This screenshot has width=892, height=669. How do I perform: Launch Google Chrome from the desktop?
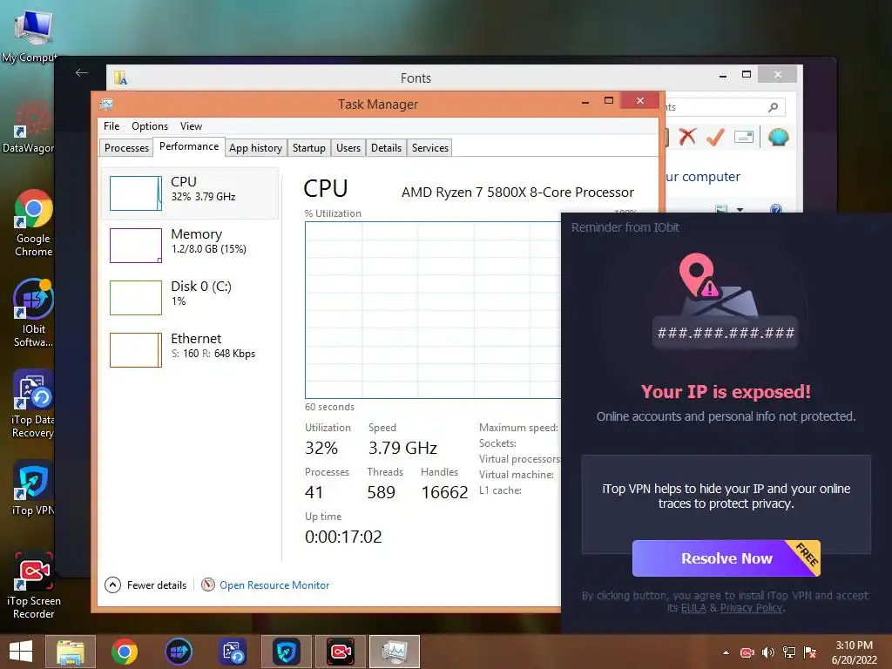pyautogui.click(x=33, y=223)
